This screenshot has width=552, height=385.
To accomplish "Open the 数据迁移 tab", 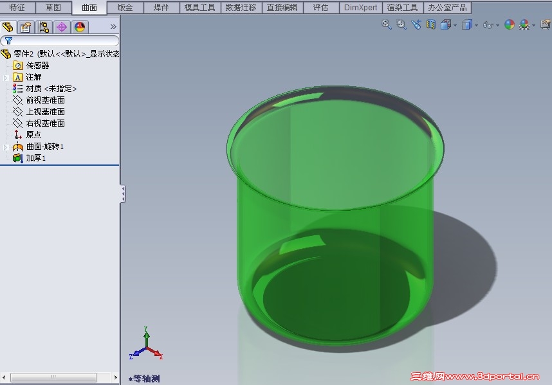I will point(241,7).
